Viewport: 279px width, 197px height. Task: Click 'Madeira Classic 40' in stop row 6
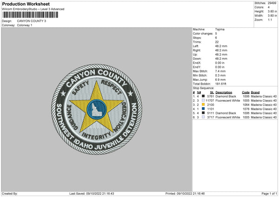(264, 118)
